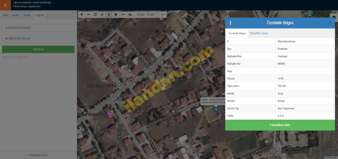Click the Zemin Tip value Ana Taşınmaz
Viewport: 338px width, 159px height.
(x=305, y=108)
